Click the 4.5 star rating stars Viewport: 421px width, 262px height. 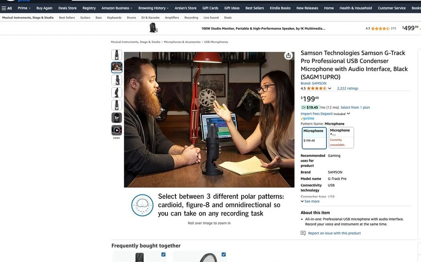[317, 89]
